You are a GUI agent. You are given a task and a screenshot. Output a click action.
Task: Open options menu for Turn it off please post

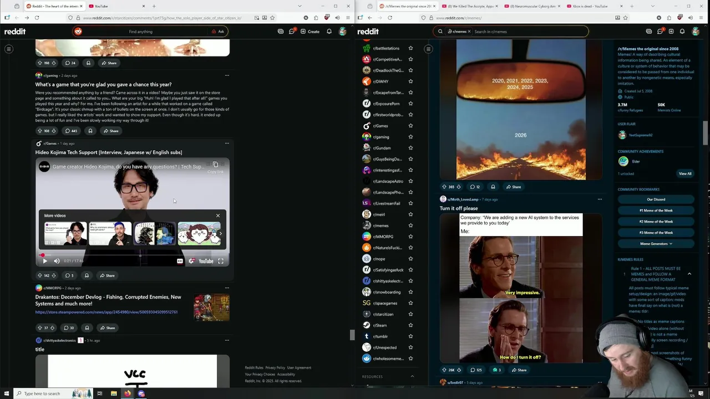point(600,199)
